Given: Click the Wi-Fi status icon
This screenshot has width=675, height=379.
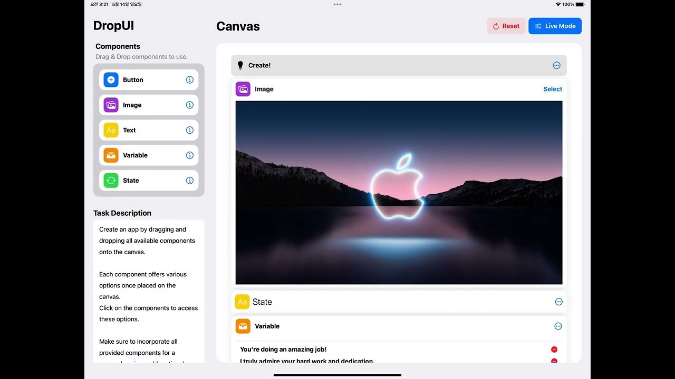Looking at the screenshot, I should point(558,4).
